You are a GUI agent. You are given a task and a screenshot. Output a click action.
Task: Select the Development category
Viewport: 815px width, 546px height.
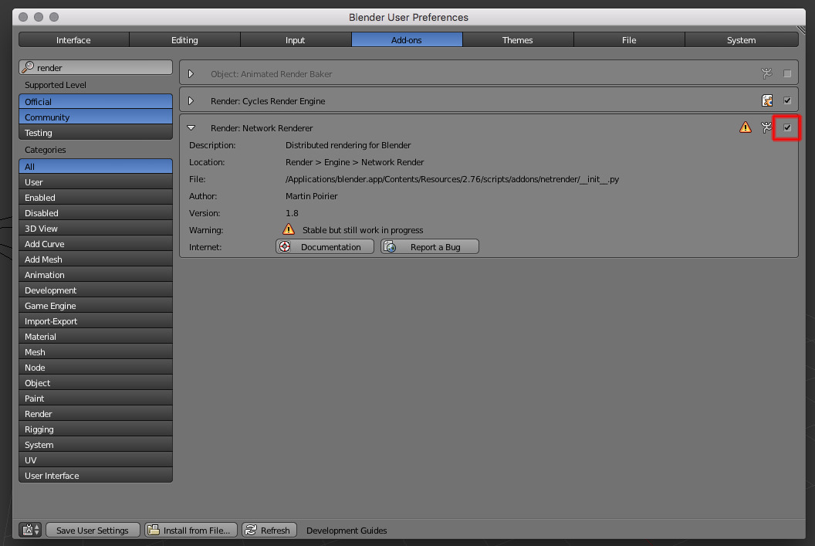tap(96, 290)
